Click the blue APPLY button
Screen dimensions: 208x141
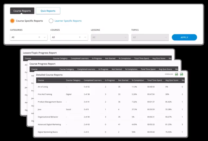click(x=184, y=37)
